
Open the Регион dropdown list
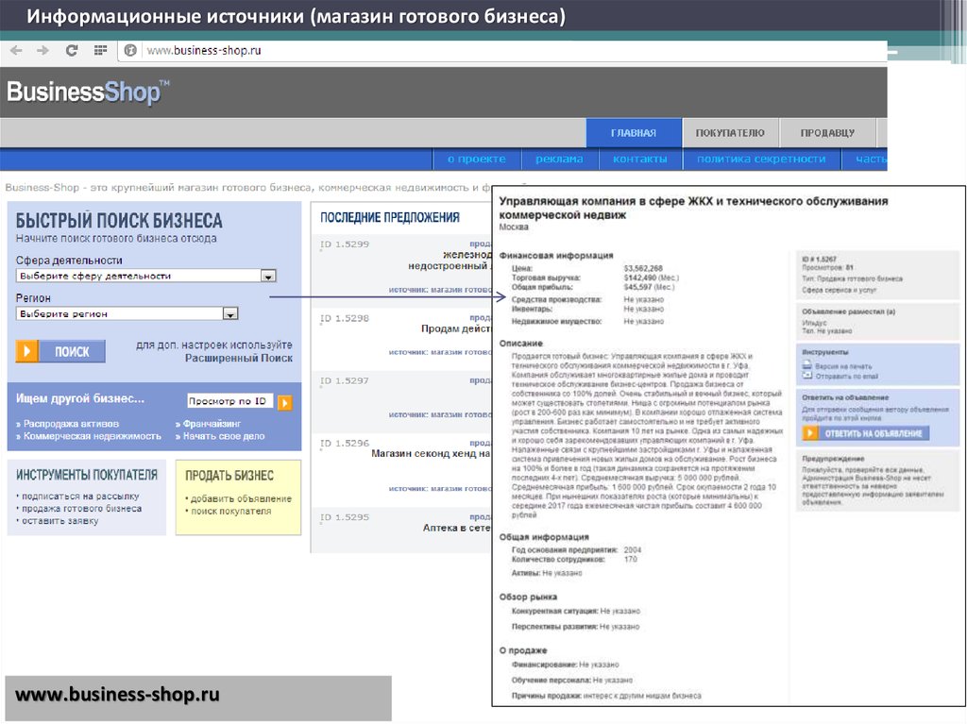[230, 314]
